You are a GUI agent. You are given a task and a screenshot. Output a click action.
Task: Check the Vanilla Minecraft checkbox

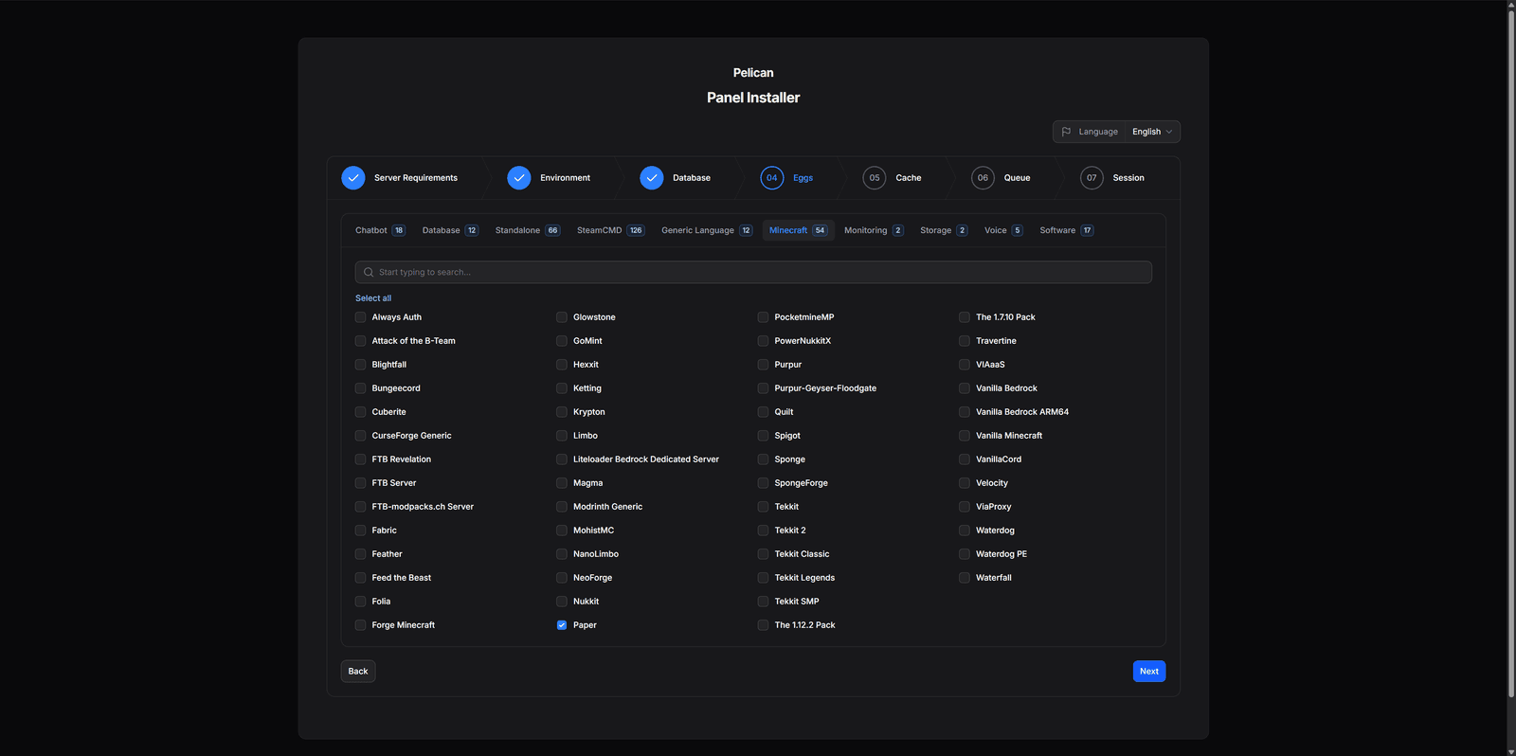coord(965,436)
